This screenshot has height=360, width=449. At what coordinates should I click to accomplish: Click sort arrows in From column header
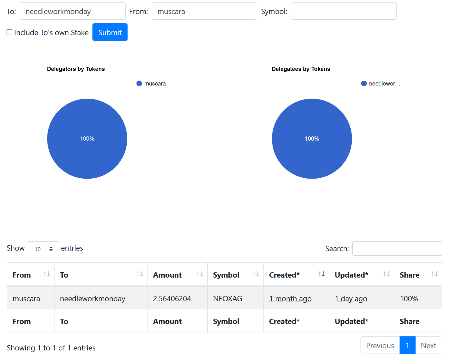(47, 274)
